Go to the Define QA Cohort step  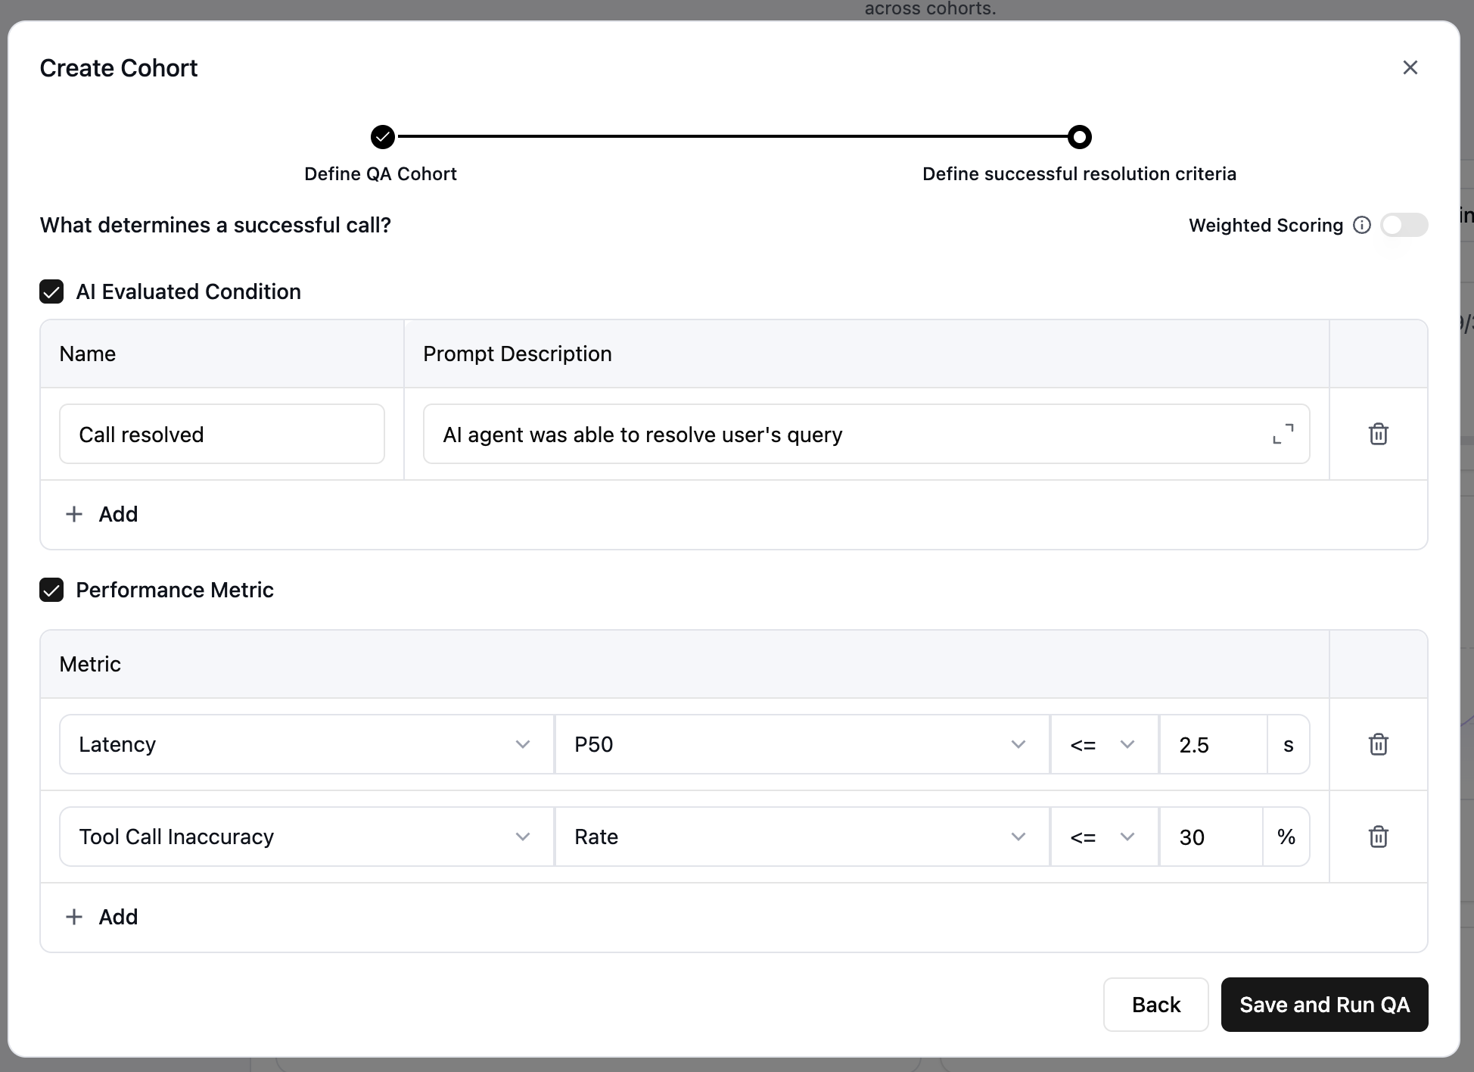pos(383,137)
